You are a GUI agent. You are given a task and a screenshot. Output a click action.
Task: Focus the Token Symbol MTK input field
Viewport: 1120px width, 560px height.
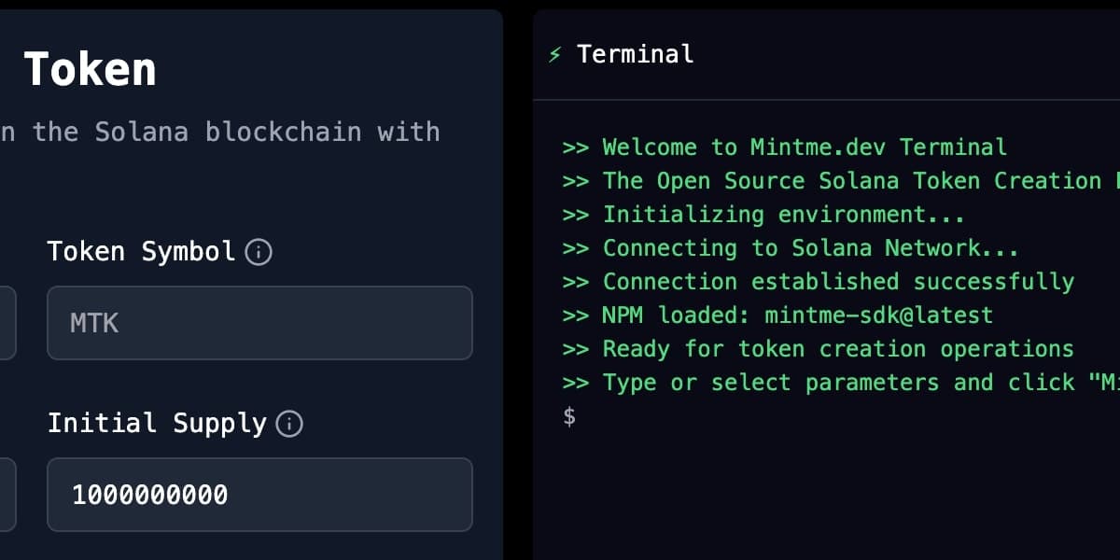coord(259,323)
